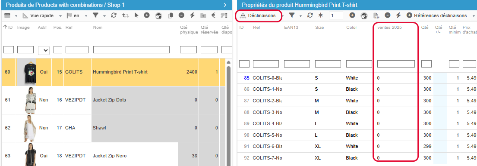Click the add product plus icon
The width and height of the screenshot is (477, 166).
pos(147,15)
